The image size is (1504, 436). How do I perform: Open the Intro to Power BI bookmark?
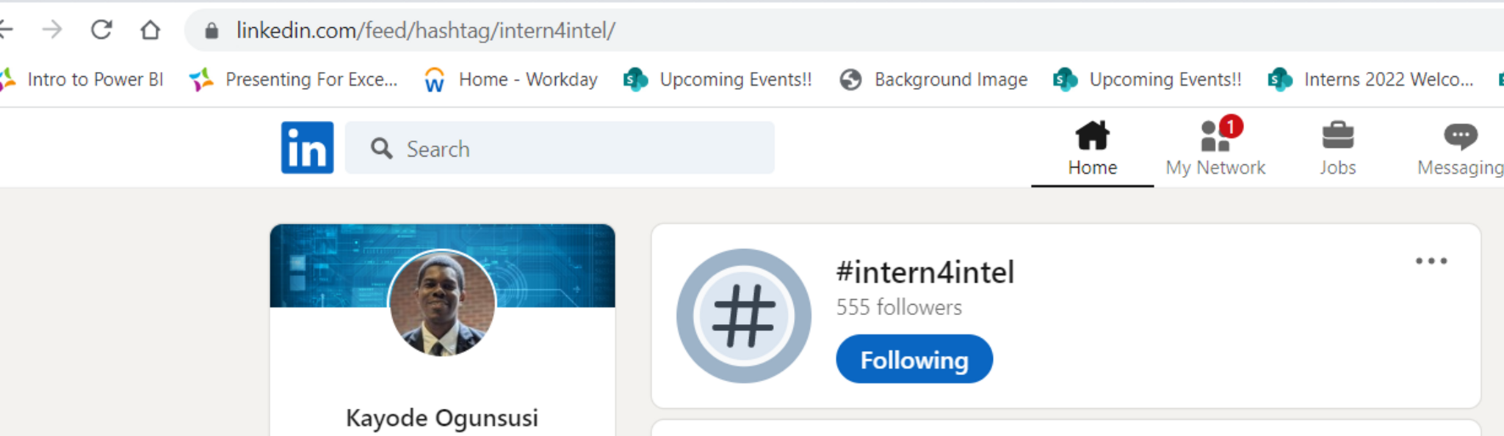click(x=94, y=79)
